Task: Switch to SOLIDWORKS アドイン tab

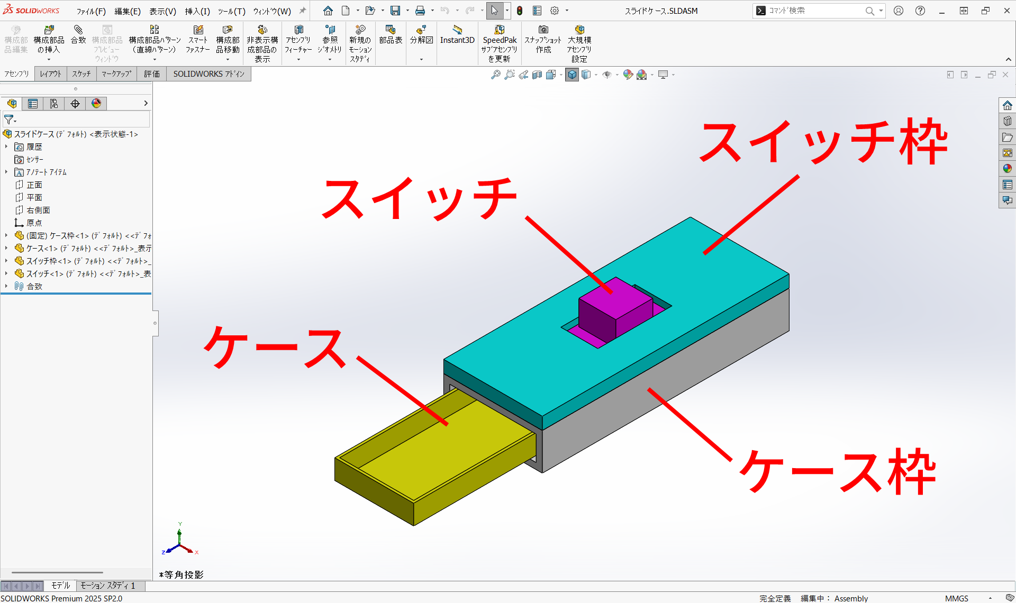Action: (x=209, y=74)
